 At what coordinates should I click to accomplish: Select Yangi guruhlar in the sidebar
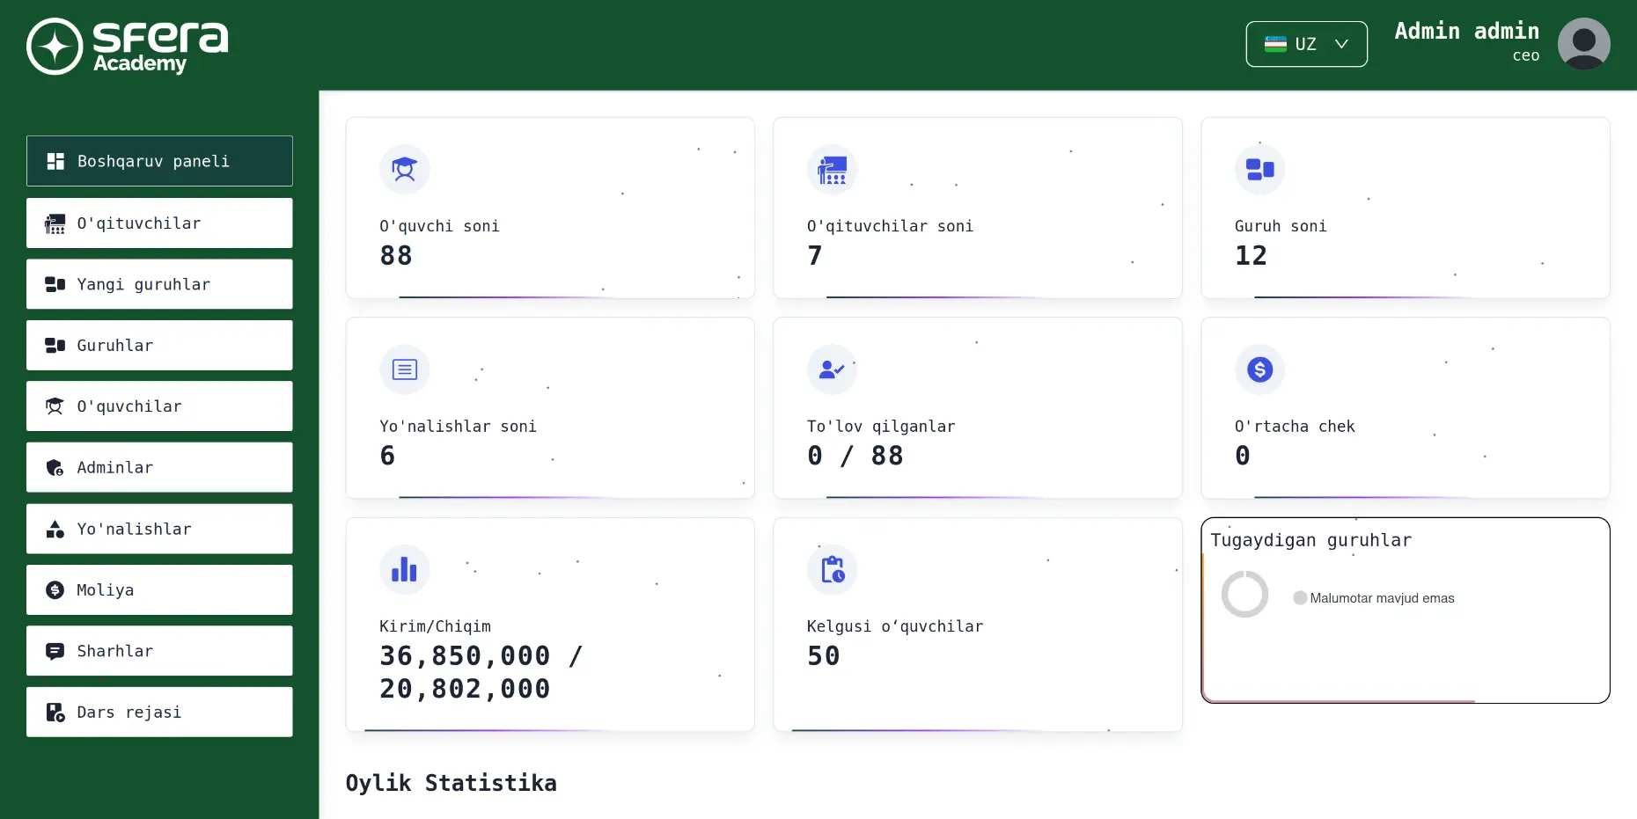(x=159, y=284)
